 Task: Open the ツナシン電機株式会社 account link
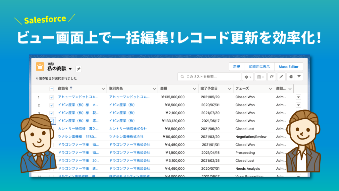pyautogui.click(x=126, y=137)
